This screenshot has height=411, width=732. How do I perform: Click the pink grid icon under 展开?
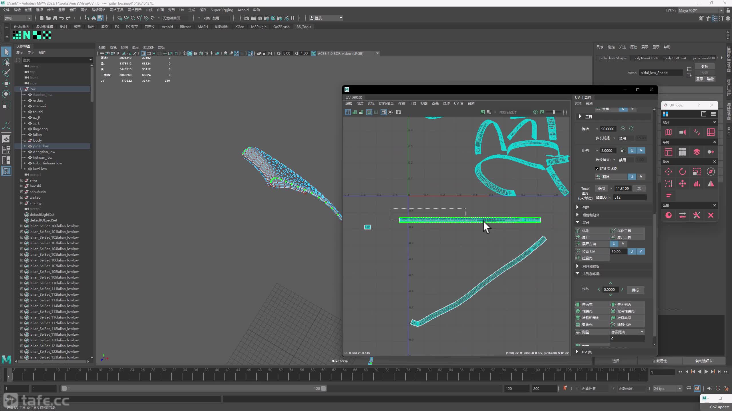(x=711, y=132)
